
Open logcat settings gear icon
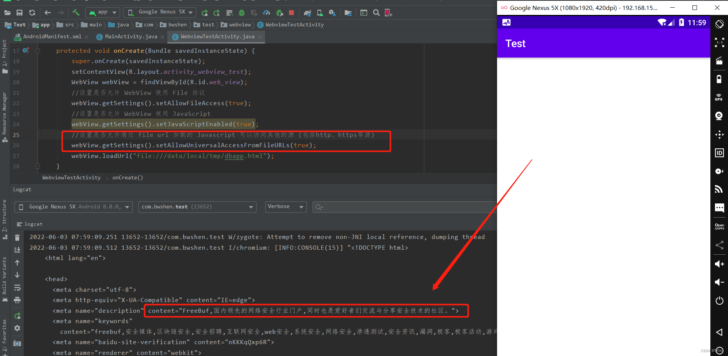(17, 328)
